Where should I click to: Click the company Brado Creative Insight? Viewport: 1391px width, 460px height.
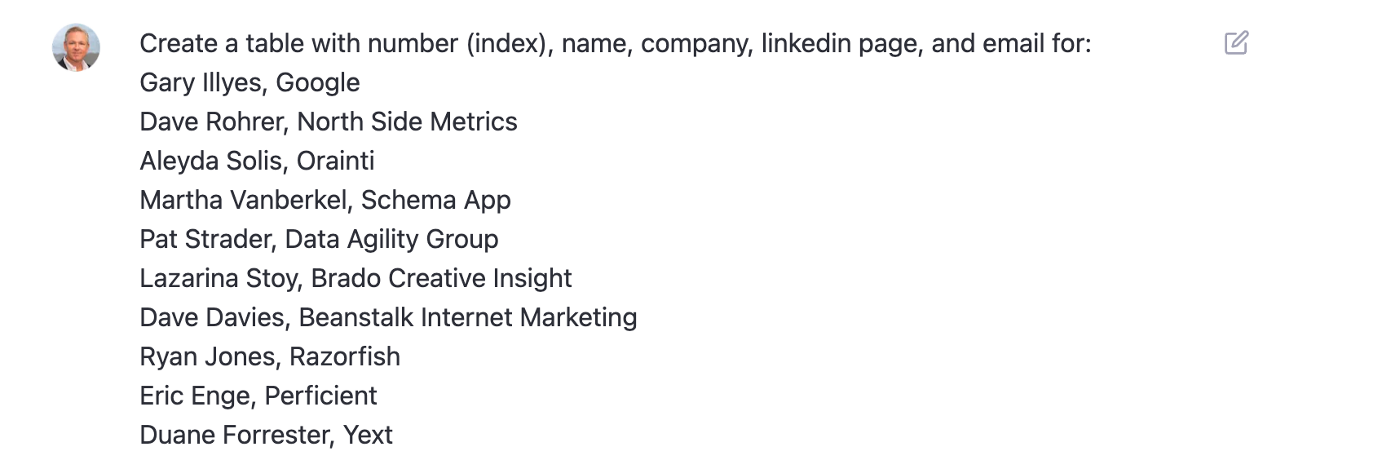click(x=441, y=278)
